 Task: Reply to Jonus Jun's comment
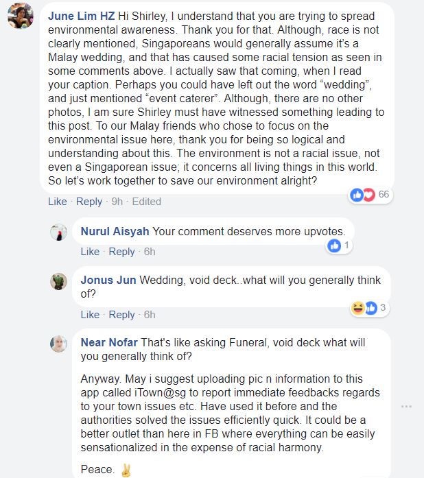tap(121, 315)
